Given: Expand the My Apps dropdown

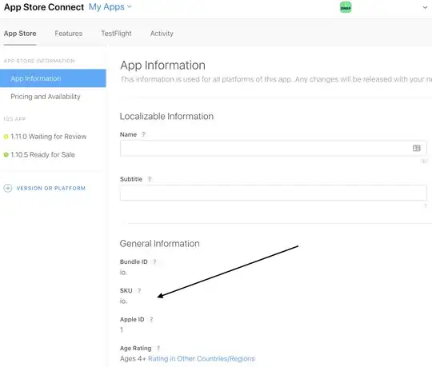Looking at the screenshot, I should (x=110, y=7).
